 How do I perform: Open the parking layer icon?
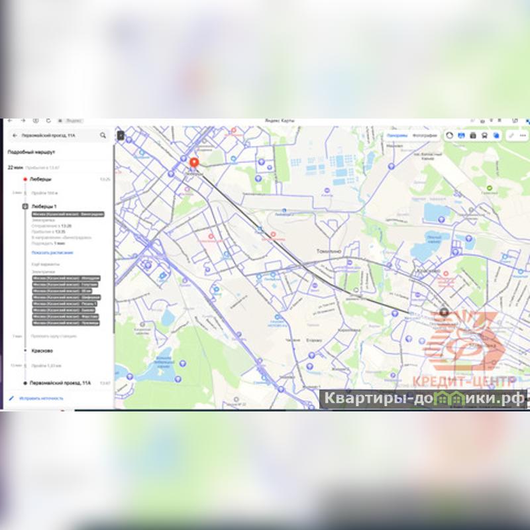coord(473,135)
